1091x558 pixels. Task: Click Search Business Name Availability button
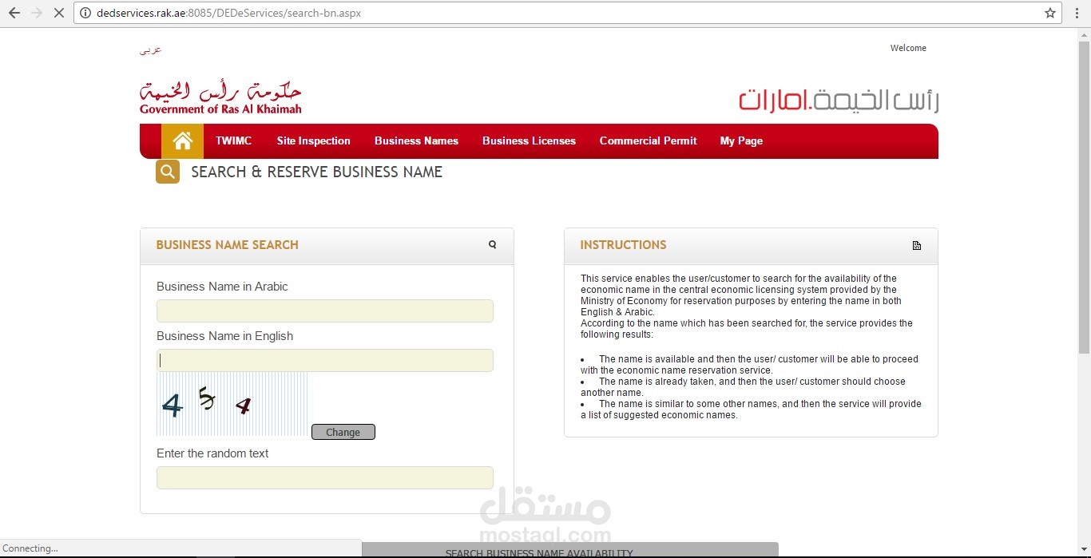[570, 551]
